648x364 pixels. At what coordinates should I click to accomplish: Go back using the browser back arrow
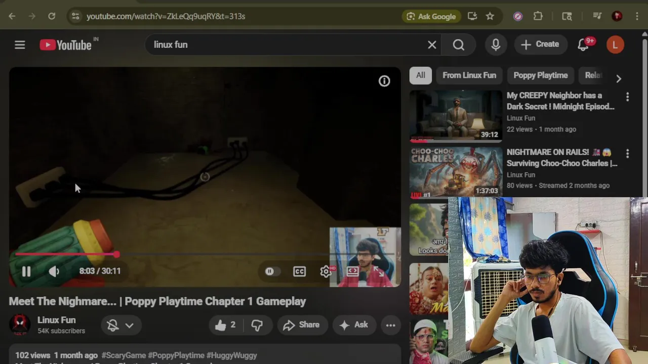click(12, 16)
